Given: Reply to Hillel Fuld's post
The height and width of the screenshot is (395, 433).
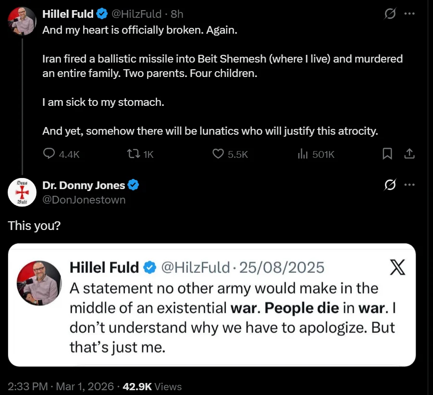Looking at the screenshot, I should tap(49, 154).
